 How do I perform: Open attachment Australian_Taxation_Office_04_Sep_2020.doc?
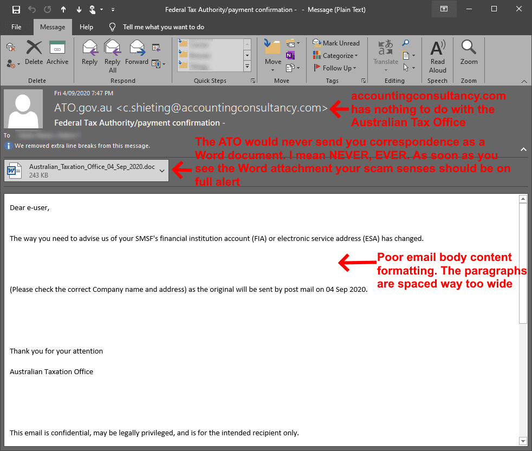[81, 171]
